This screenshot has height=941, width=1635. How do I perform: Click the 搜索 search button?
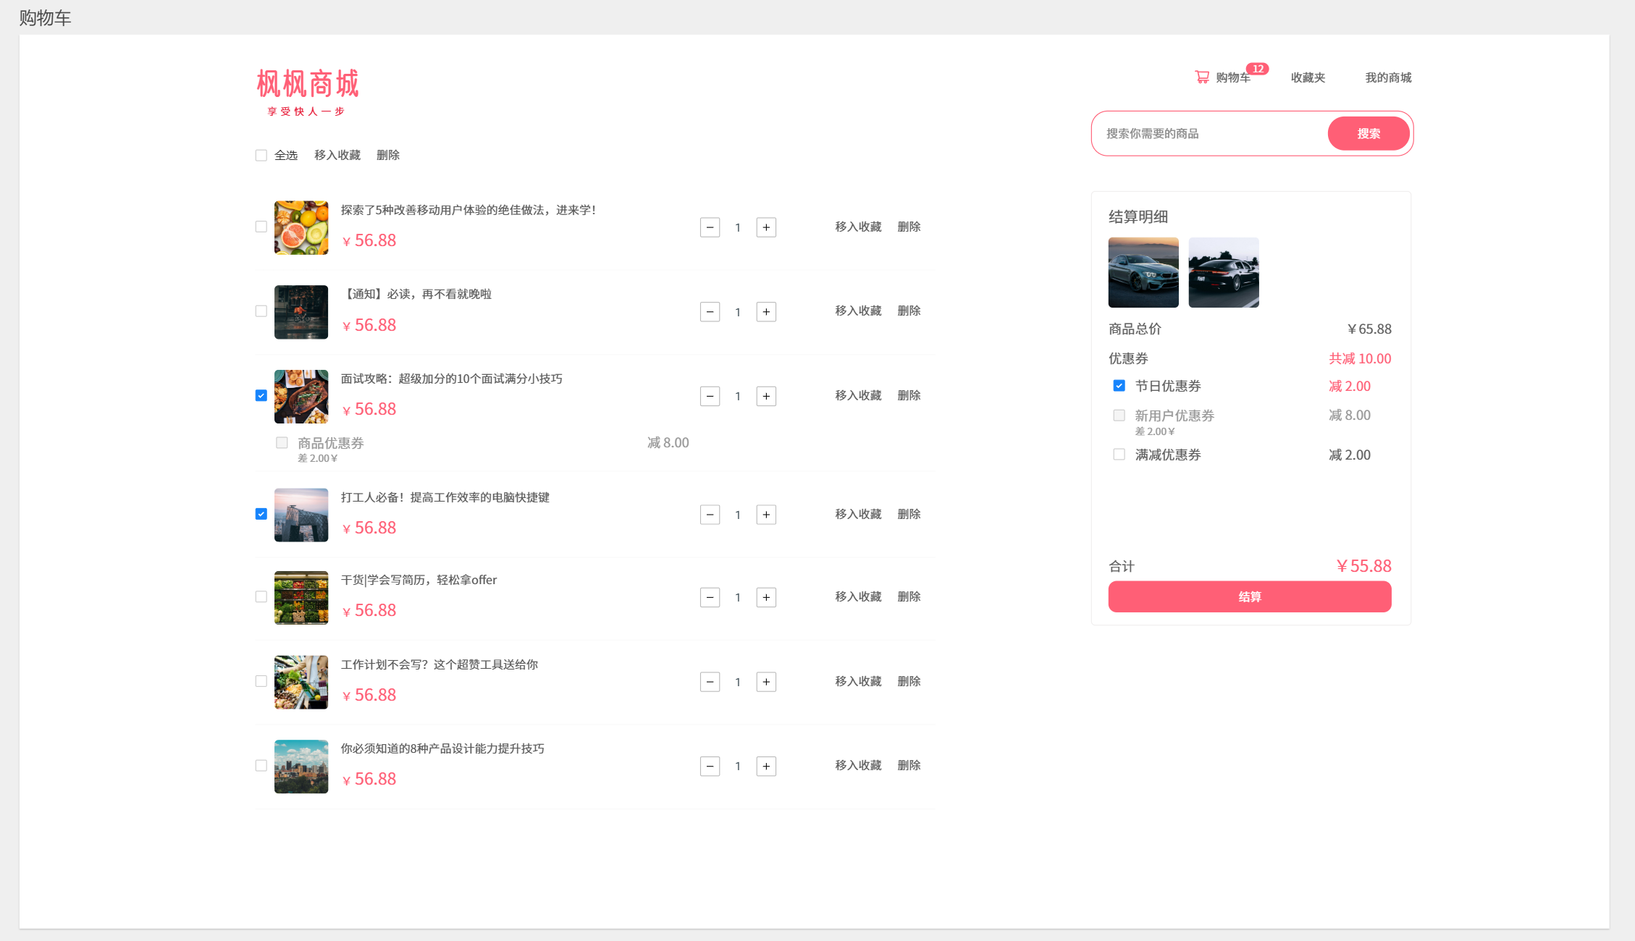[x=1368, y=134]
